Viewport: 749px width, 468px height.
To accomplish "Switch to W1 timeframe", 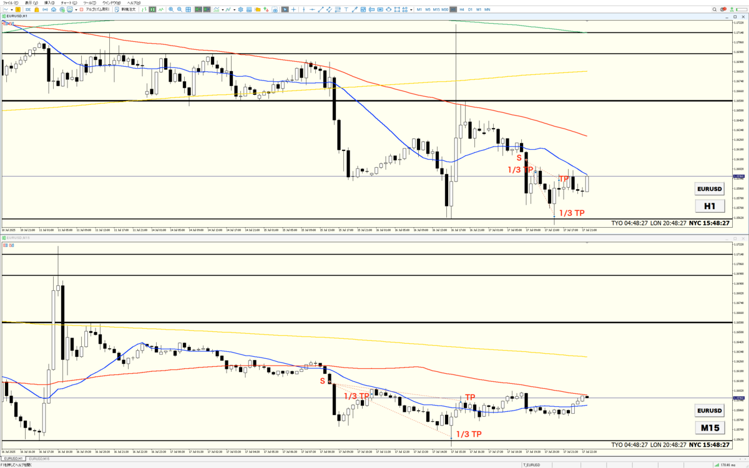I will (x=479, y=9).
